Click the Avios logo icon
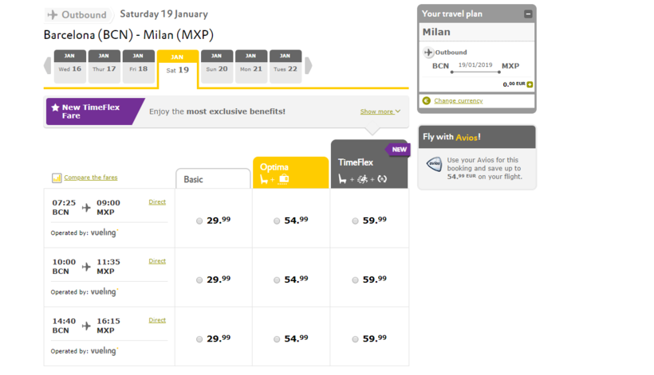654x375 pixels. pyautogui.click(x=434, y=164)
